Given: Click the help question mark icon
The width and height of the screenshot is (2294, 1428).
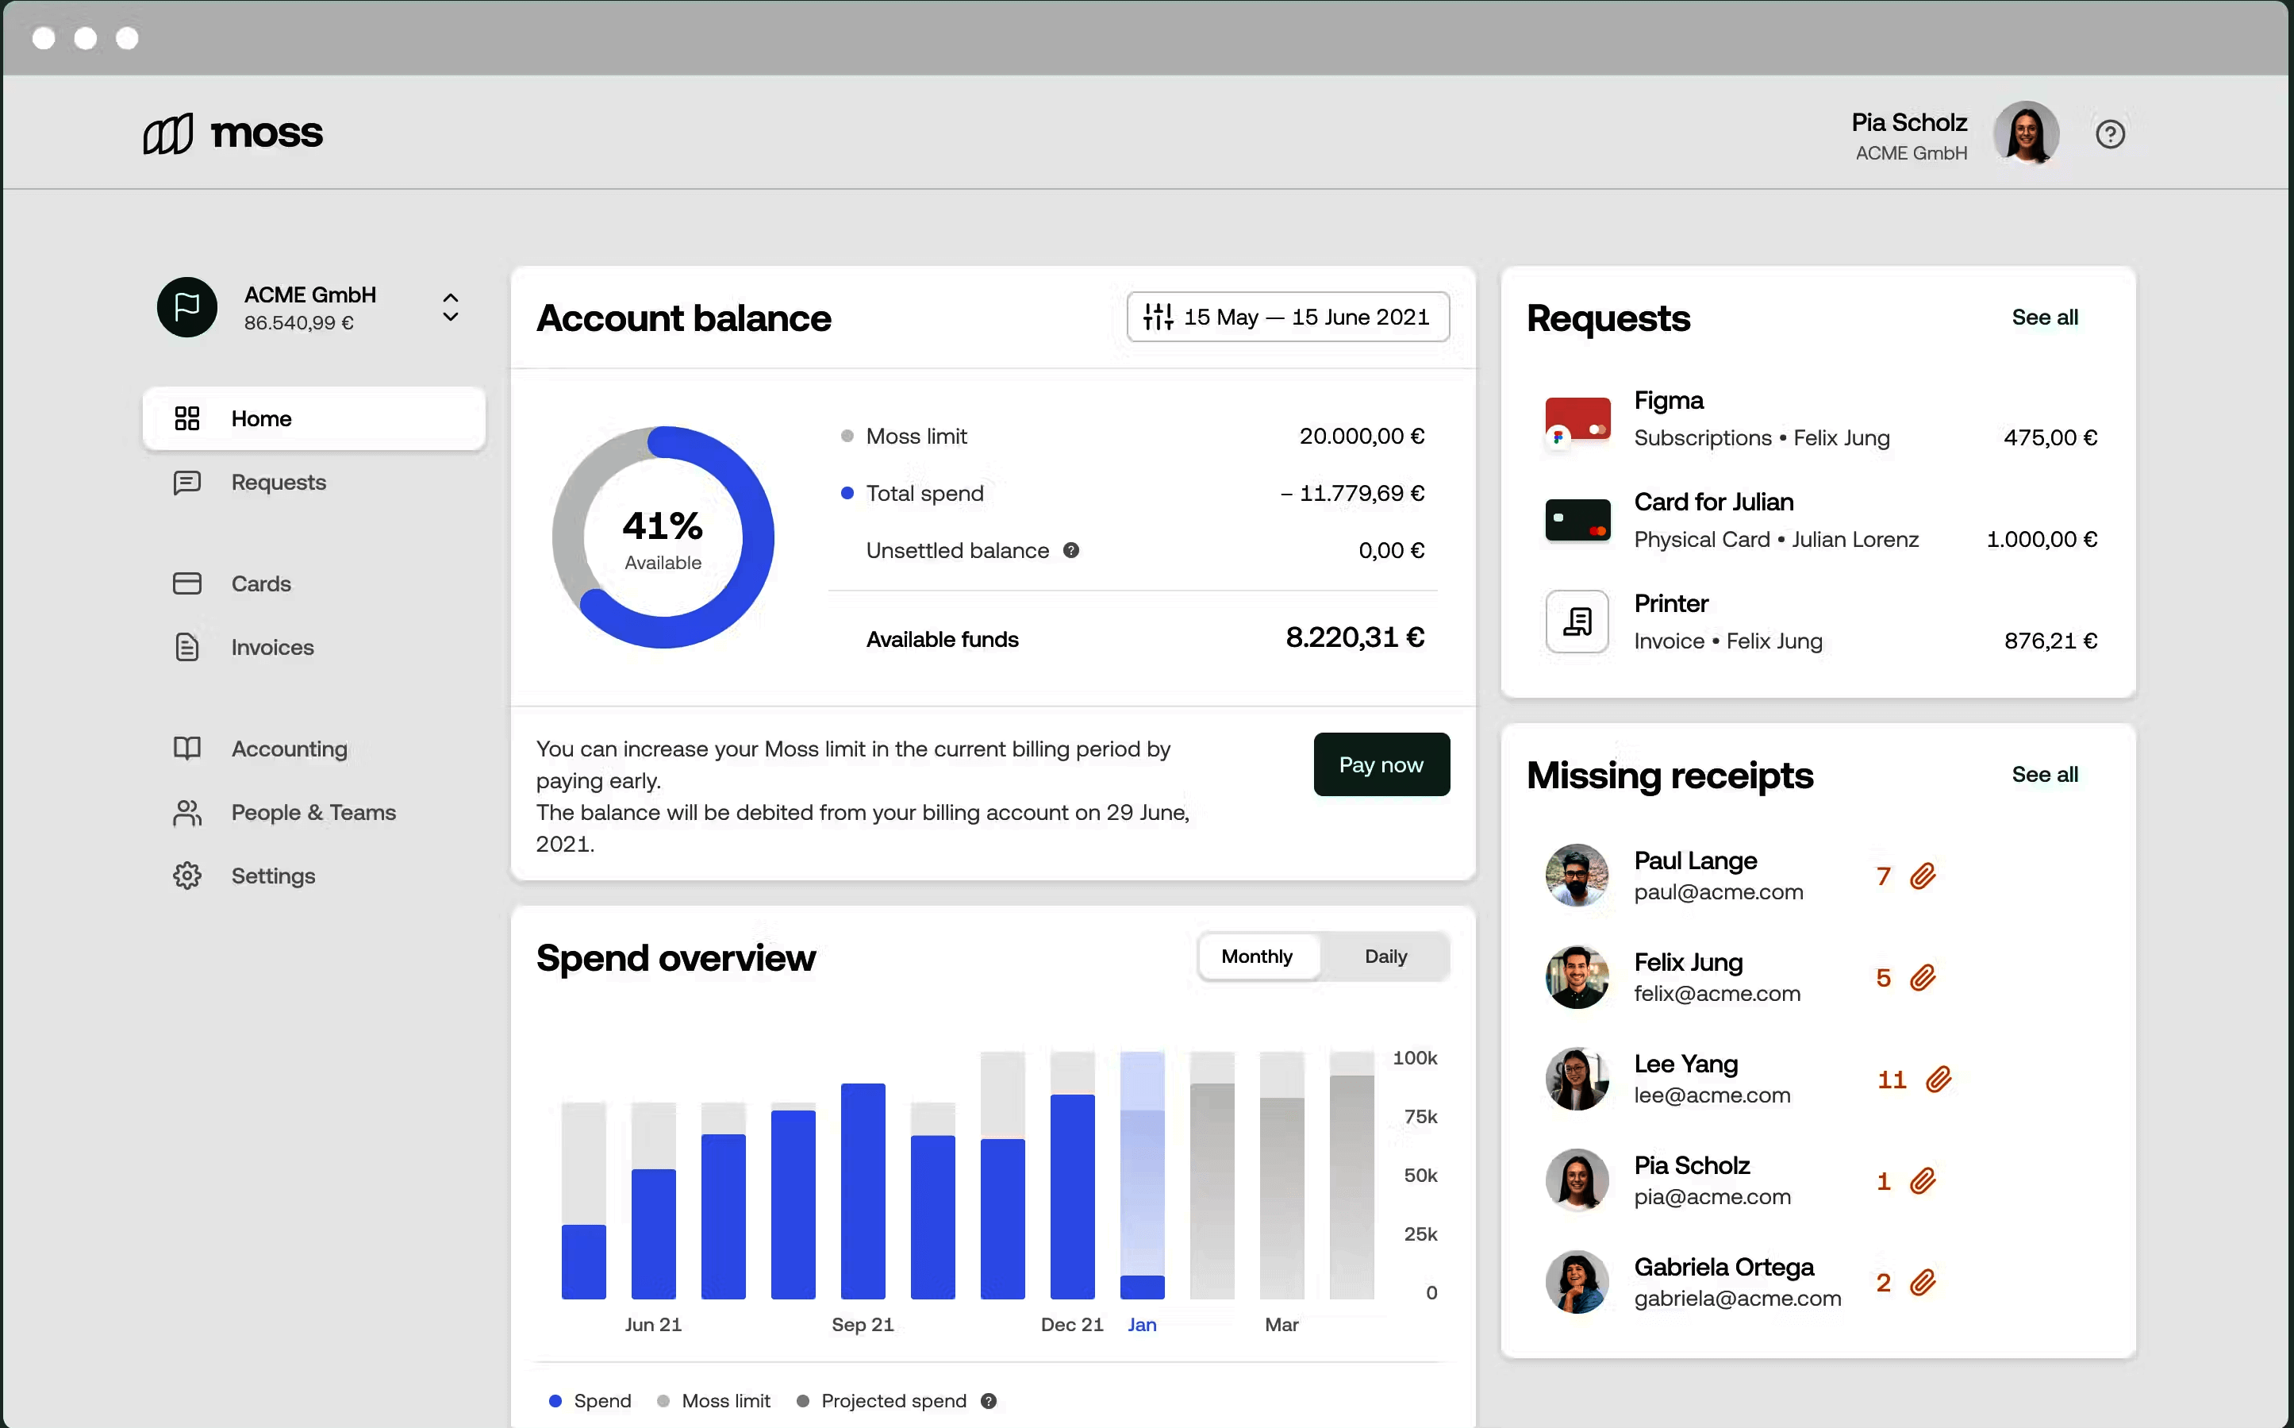Looking at the screenshot, I should click(2110, 134).
